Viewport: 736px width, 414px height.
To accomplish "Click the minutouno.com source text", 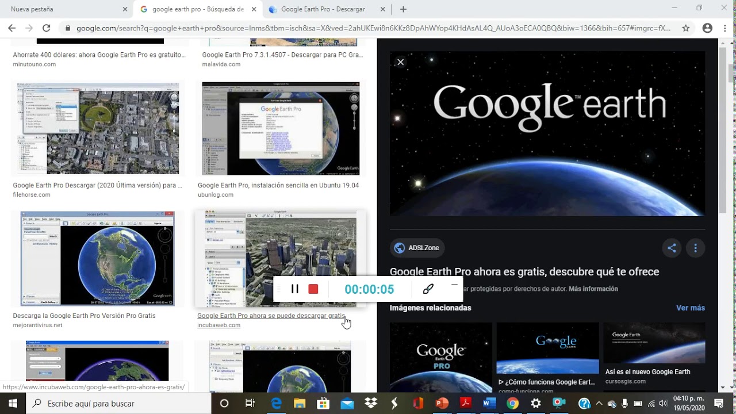I will point(34,64).
